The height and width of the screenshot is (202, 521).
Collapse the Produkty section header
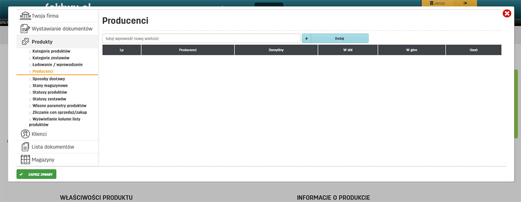(42, 42)
